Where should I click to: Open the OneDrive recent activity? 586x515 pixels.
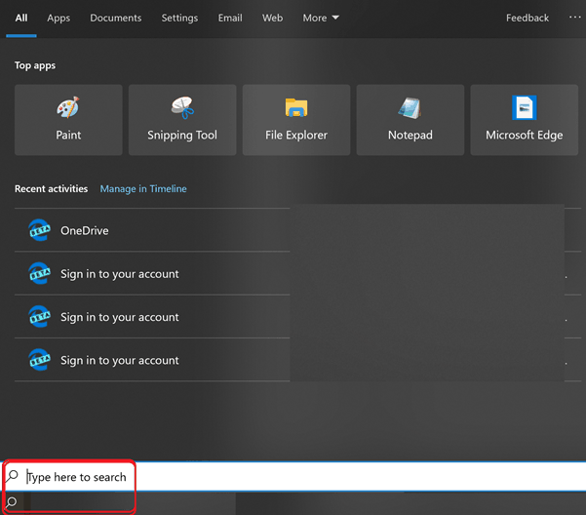tap(152, 230)
